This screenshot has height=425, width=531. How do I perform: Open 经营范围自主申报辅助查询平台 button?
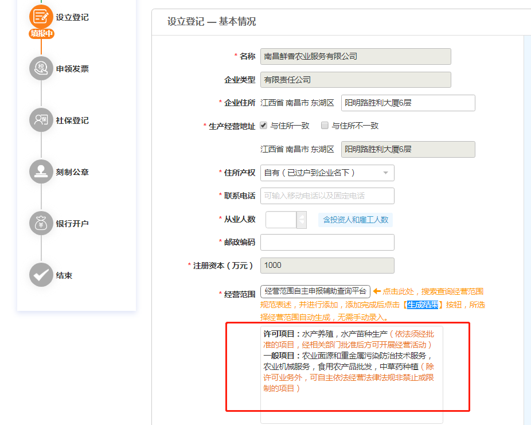(315, 291)
